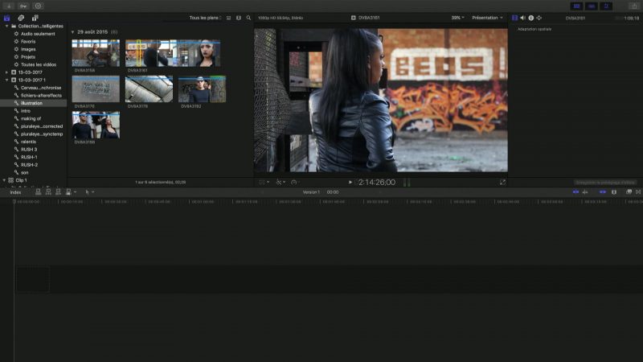The height and width of the screenshot is (362, 643).
Task: Select the DVBA3158 clip thumbnail
Action: tap(96, 53)
